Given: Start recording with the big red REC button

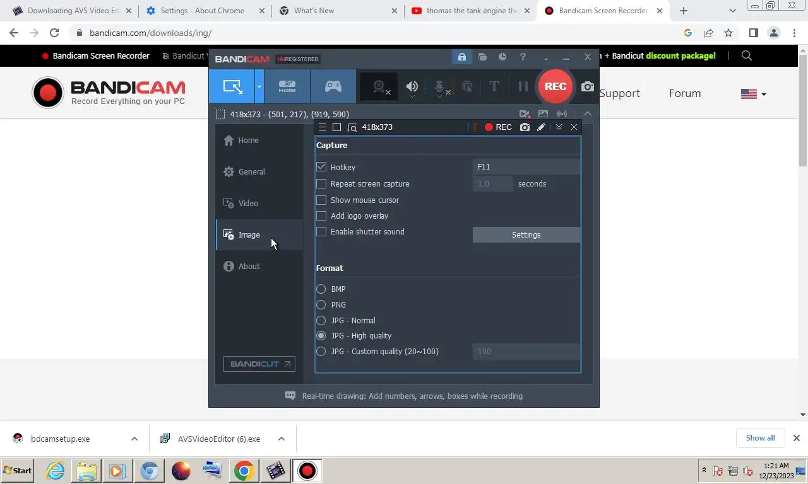Looking at the screenshot, I should click(x=555, y=86).
